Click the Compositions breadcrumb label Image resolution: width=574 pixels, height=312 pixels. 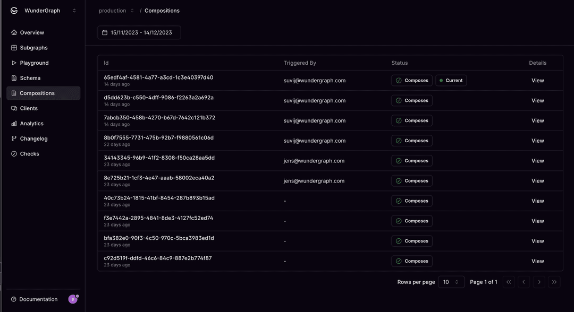click(x=162, y=10)
